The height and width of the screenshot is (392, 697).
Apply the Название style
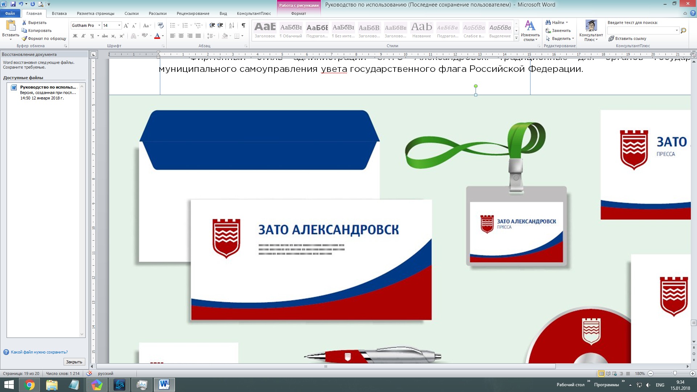click(x=421, y=30)
